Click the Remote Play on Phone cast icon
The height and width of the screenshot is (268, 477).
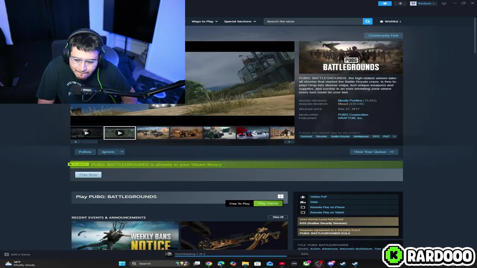[x=303, y=207]
